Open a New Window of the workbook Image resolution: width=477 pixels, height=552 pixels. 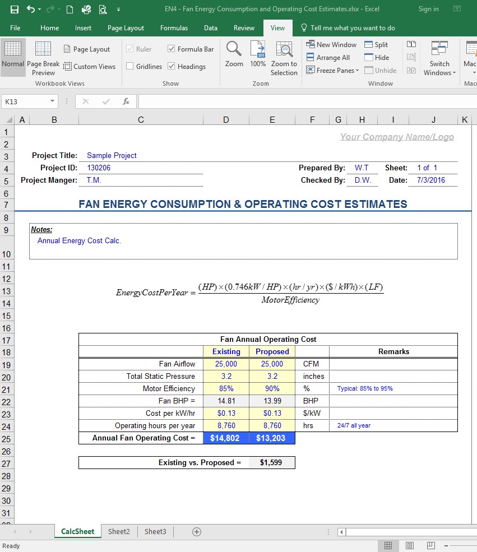pos(331,45)
